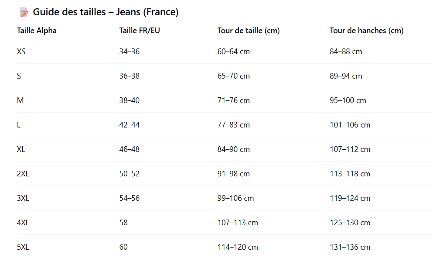Select the 125–130 cm hip value
This screenshot has width=433, height=265.
click(x=350, y=223)
